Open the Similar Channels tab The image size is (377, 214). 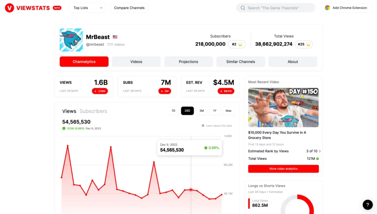click(x=241, y=62)
